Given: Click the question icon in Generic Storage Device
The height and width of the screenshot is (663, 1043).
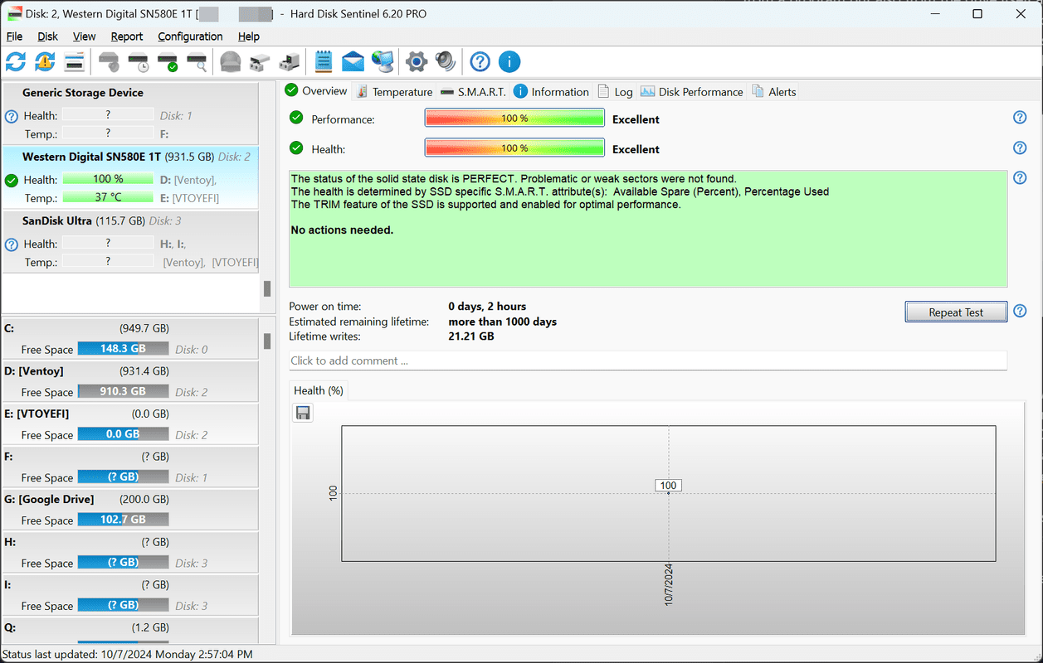Looking at the screenshot, I should click(12, 117).
